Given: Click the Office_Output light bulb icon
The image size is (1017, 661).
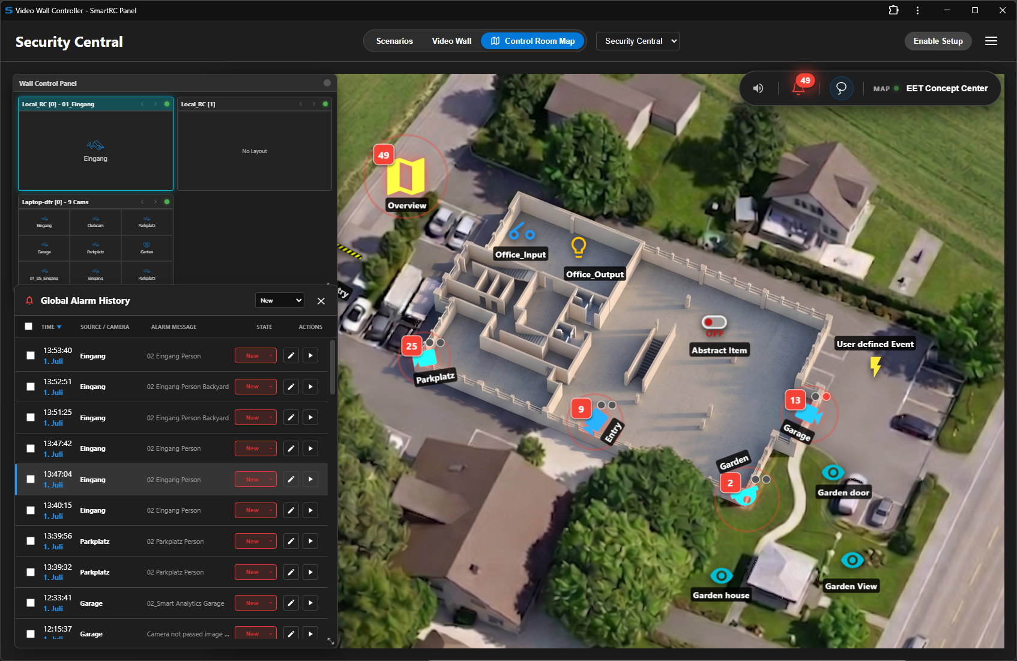Looking at the screenshot, I should click(x=578, y=247).
